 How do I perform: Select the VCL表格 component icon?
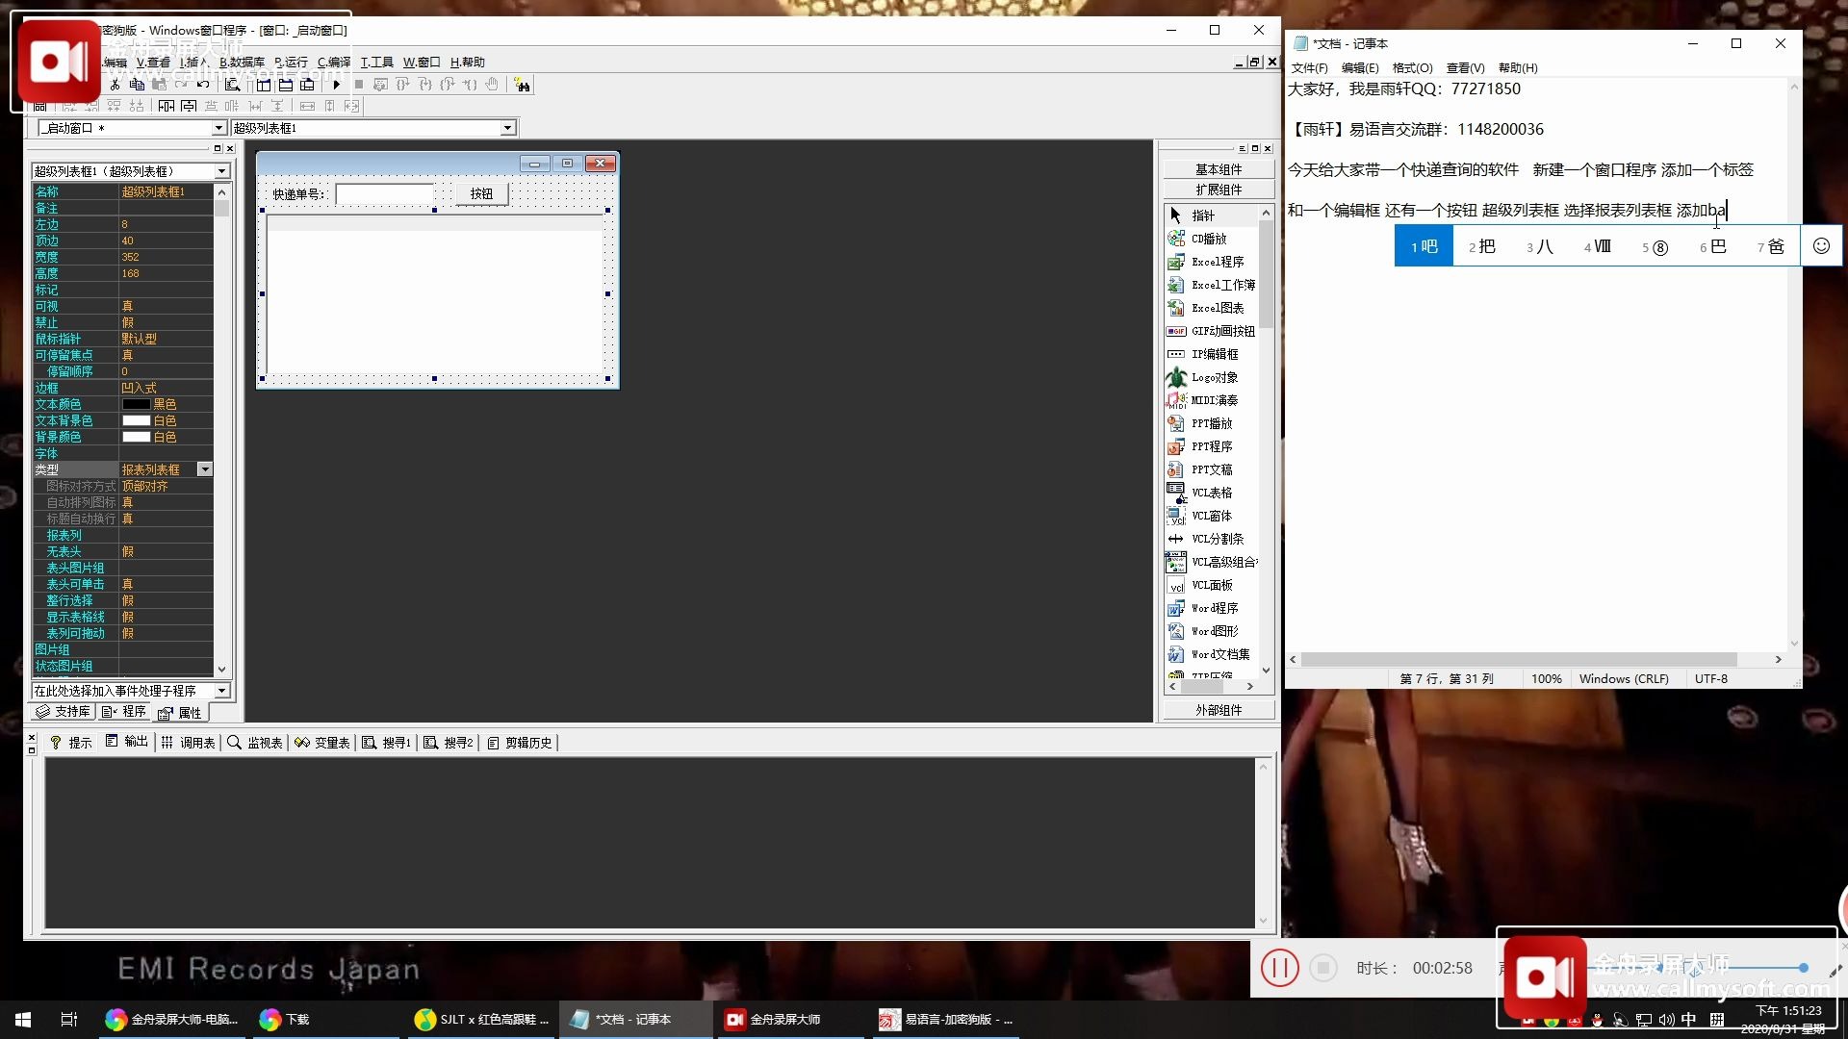1176,493
